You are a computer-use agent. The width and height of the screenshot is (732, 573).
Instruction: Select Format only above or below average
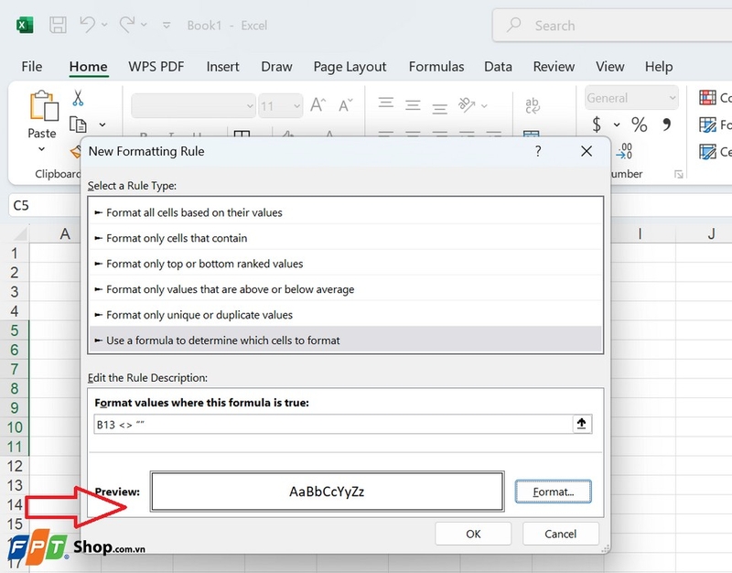point(345,289)
